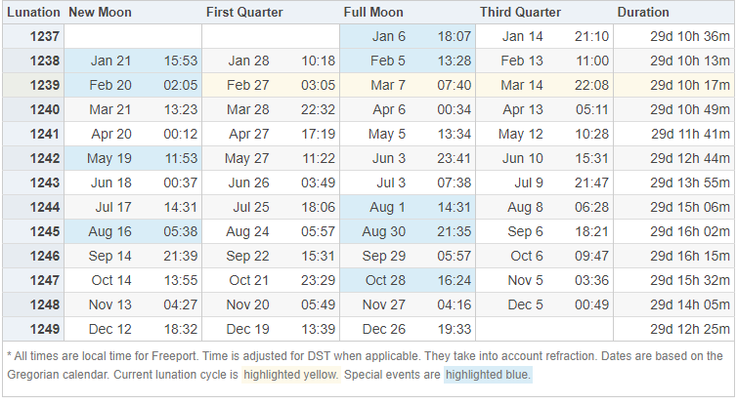The height and width of the screenshot is (405, 737).
Task: Open the Aug 16 new moon event
Action: (109, 231)
